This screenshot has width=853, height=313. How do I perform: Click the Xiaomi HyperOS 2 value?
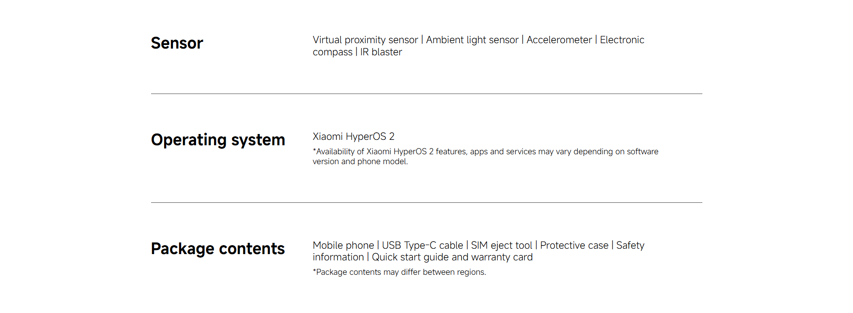pos(353,137)
